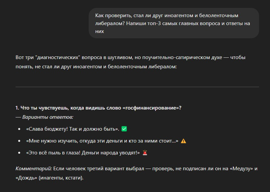Click the yellow warning triangle emoji
This screenshot has height=192, width=270.
click(184, 141)
